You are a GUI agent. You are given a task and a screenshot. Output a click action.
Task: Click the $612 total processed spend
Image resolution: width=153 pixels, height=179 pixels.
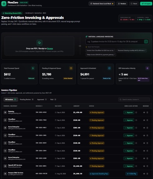[x=7, y=74]
